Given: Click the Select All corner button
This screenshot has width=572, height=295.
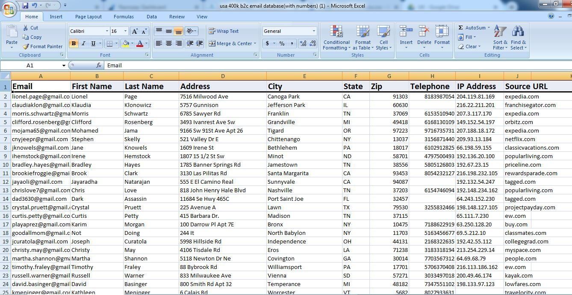Looking at the screenshot, I should (x=5, y=76).
